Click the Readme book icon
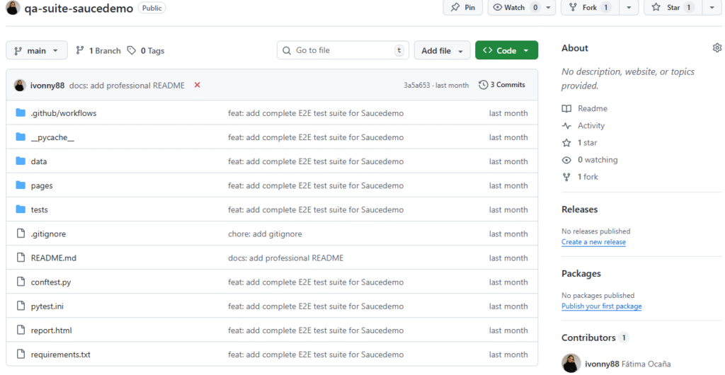Screen dimensions: 725x375 pyautogui.click(x=566, y=109)
